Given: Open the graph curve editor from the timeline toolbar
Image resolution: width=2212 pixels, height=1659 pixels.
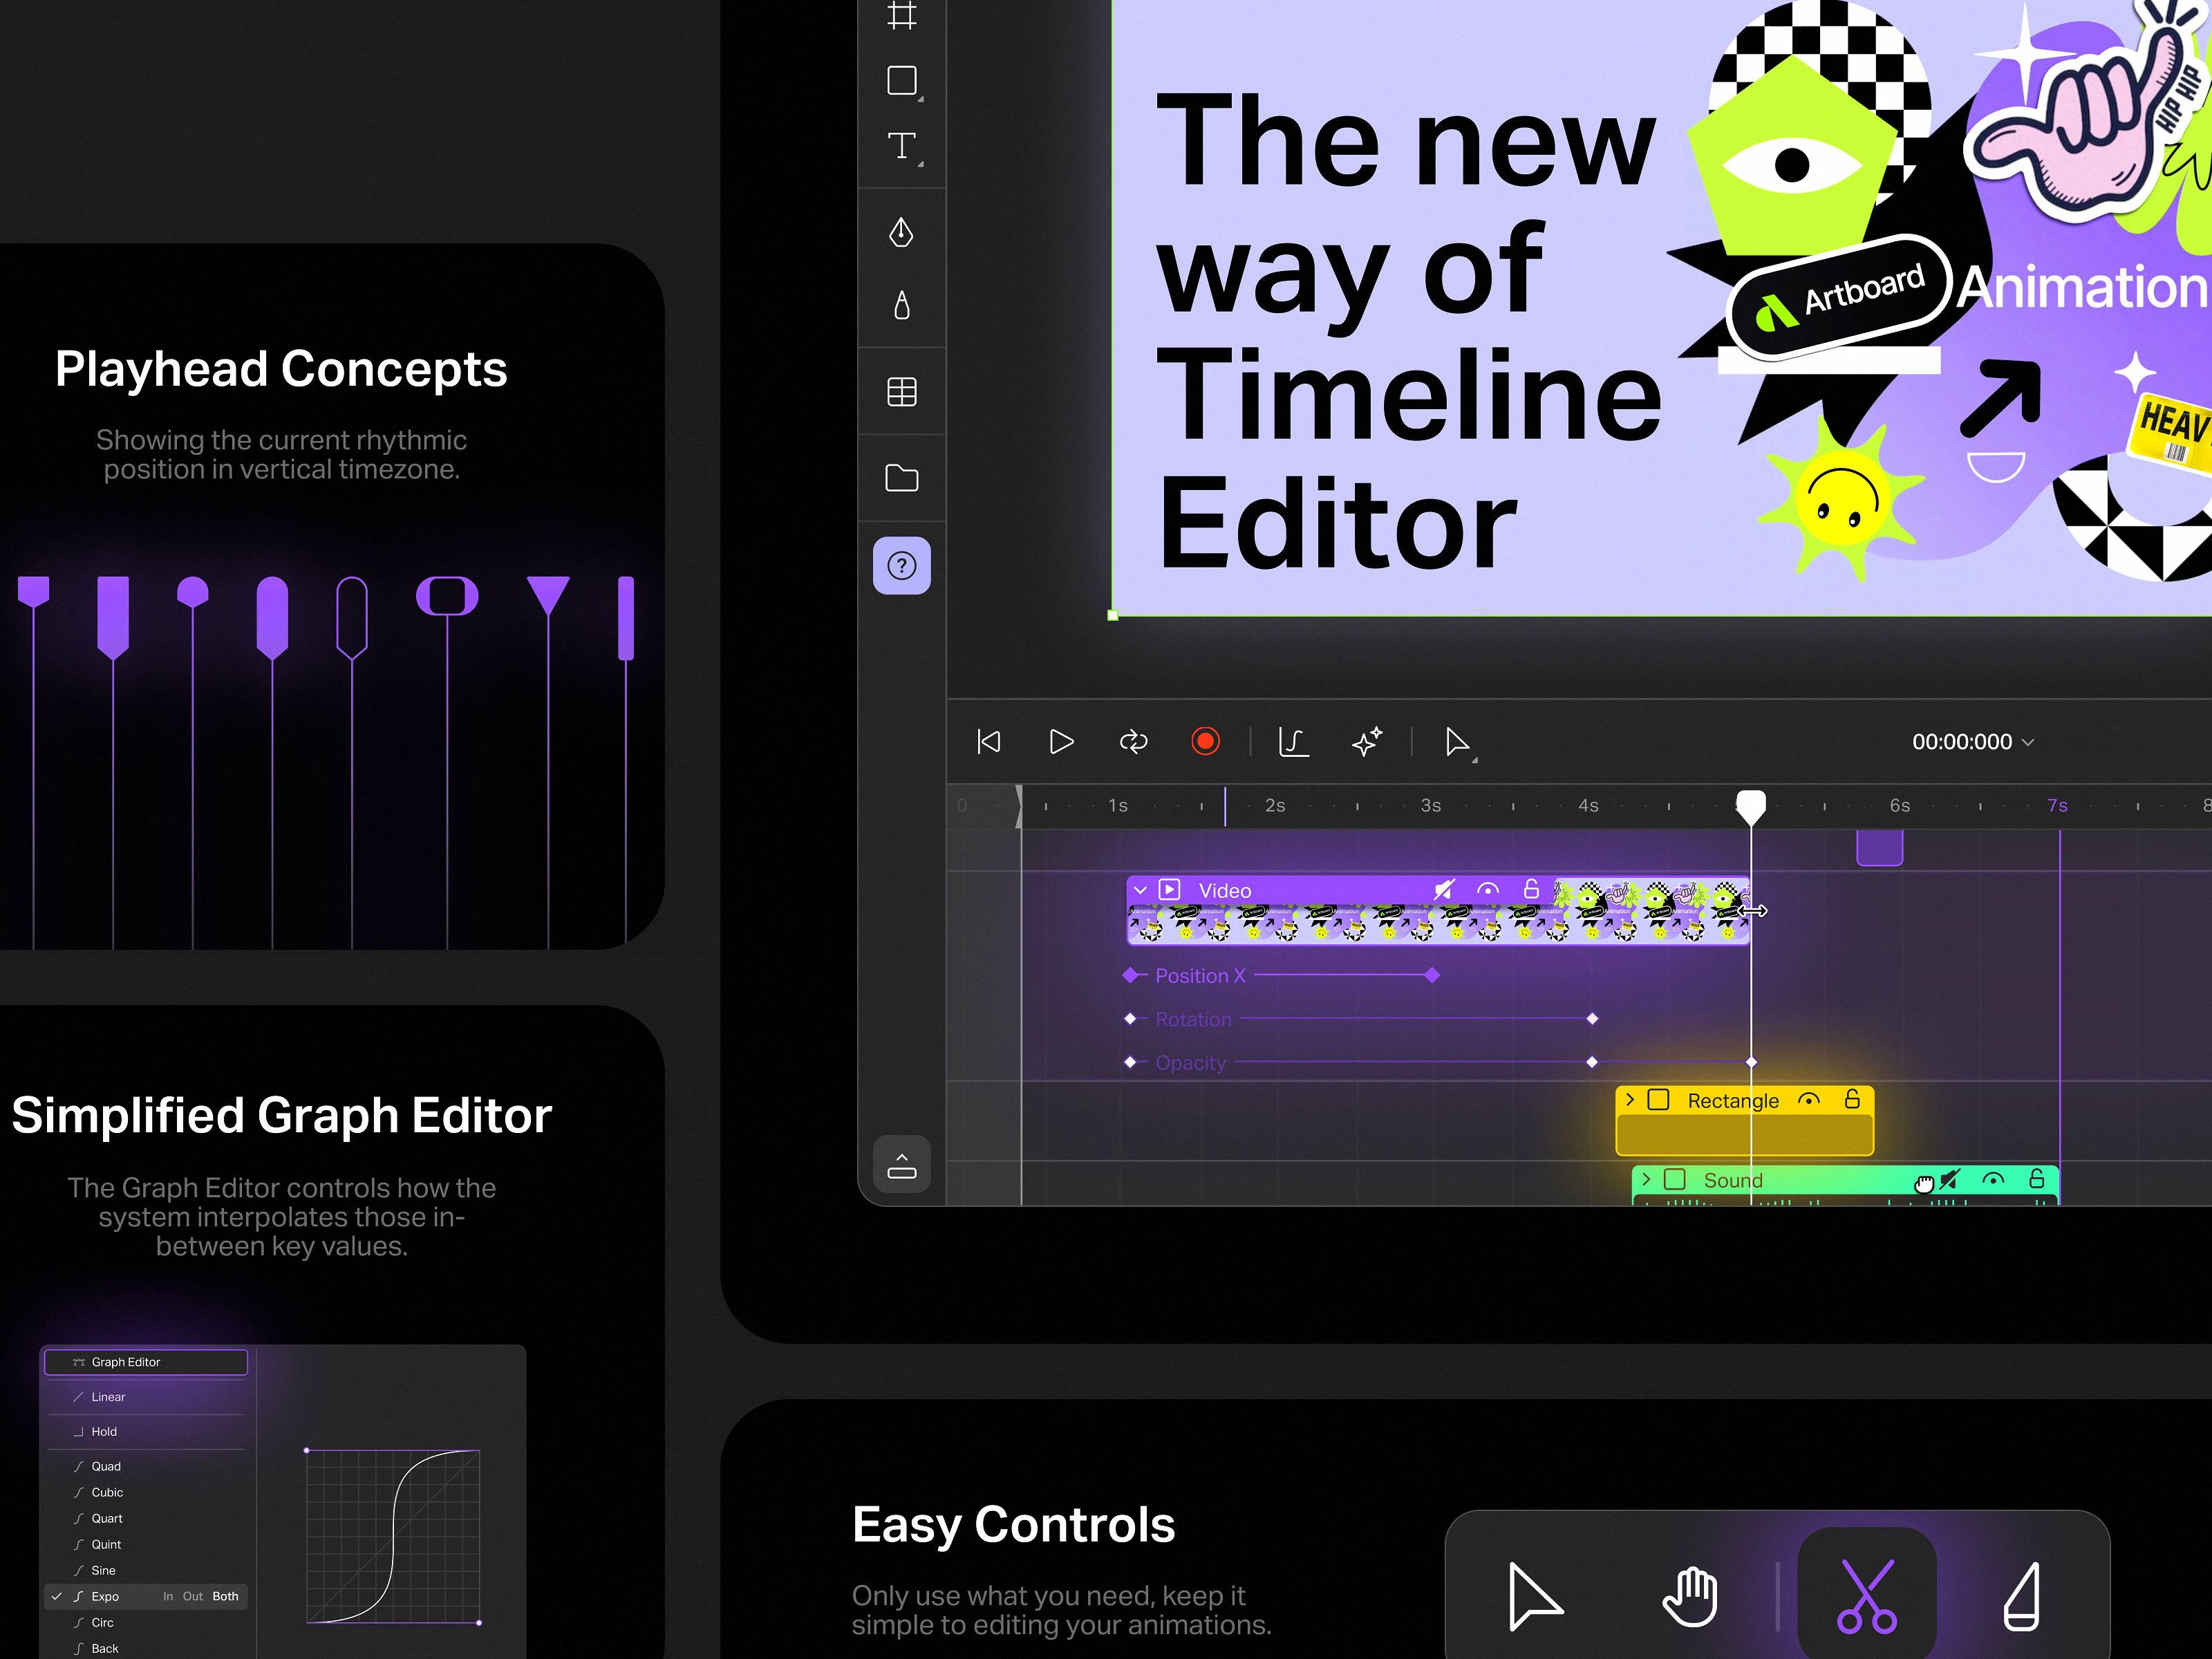Looking at the screenshot, I should (x=1293, y=741).
